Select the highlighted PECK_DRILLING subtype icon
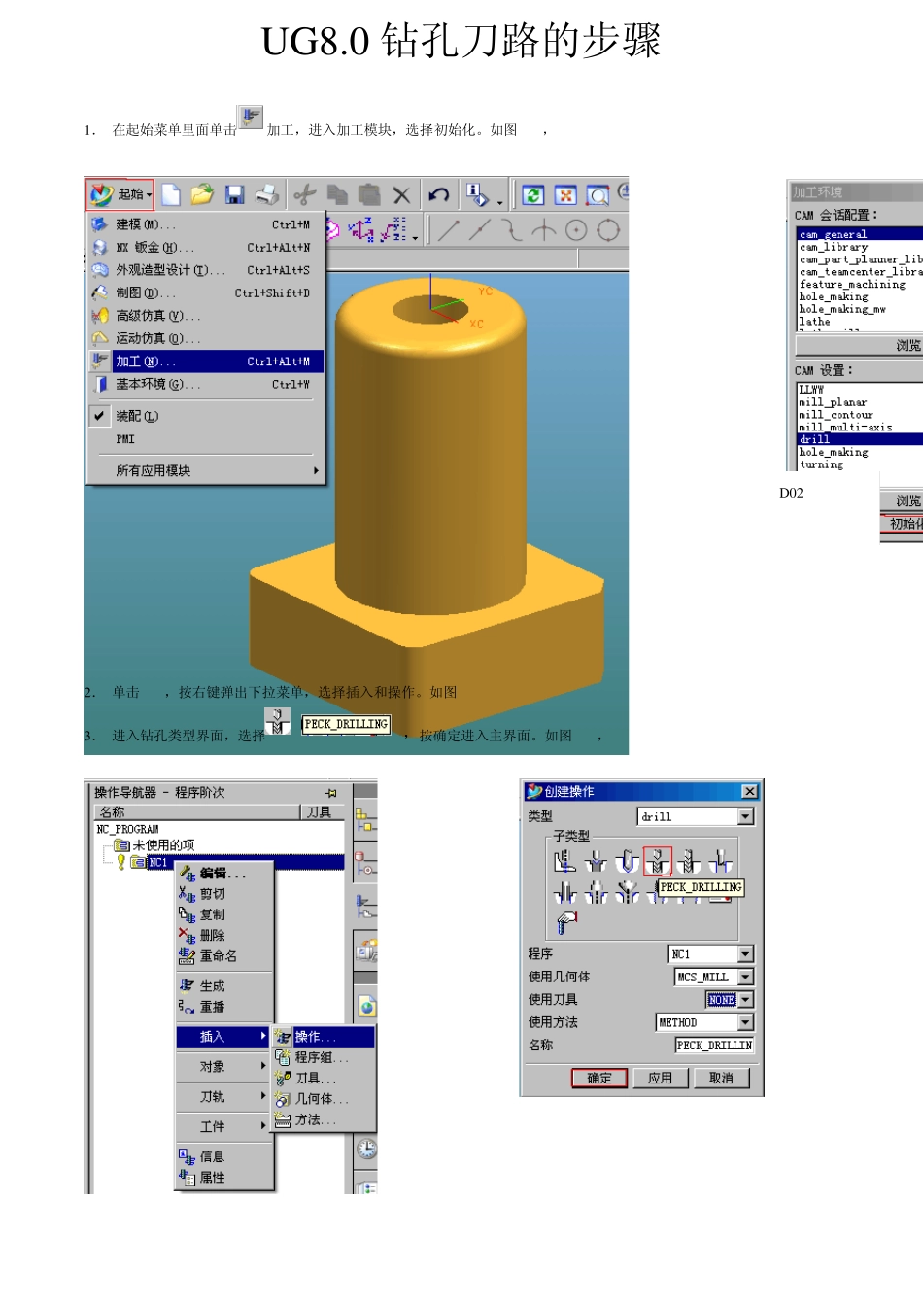This screenshot has height=1306, width=923. click(x=658, y=861)
